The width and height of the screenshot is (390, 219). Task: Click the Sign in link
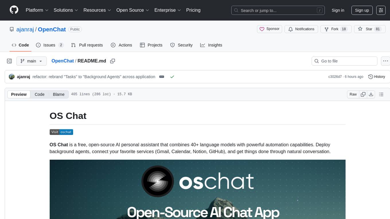click(x=338, y=10)
